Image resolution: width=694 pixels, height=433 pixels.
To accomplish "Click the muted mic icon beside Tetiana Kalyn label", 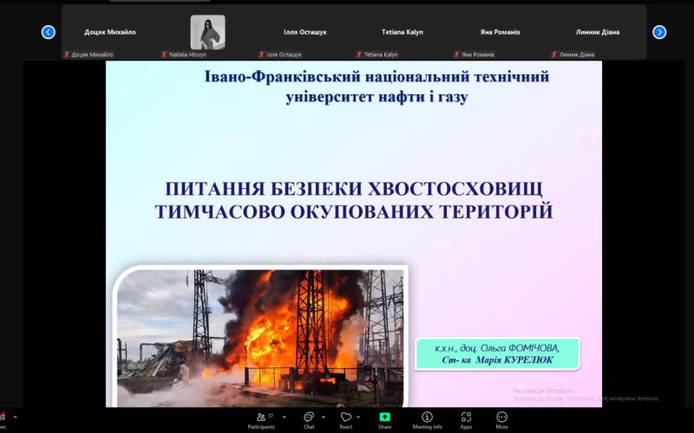I will pyautogui.click(x=359, y=55).
